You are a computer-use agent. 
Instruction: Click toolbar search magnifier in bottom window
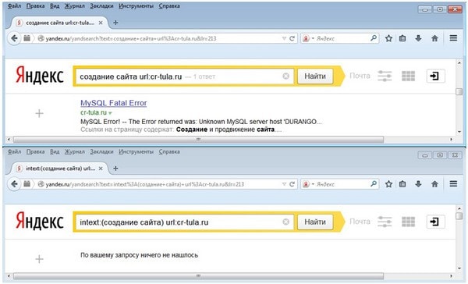(x=374, y=183)
